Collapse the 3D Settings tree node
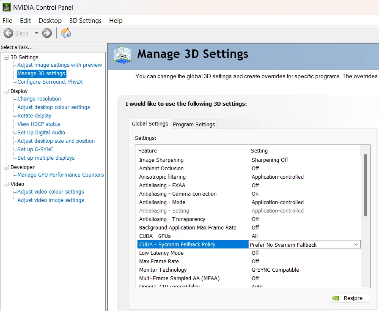Viewport: 379px width, 311px height. pos(6,57)
